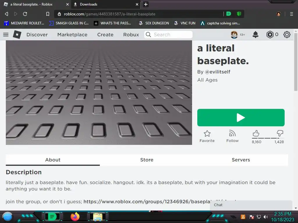The height and width of the screenshot is (223, 298).
Task: Click the Roblox logo home icon
Action: pos(17,35)
